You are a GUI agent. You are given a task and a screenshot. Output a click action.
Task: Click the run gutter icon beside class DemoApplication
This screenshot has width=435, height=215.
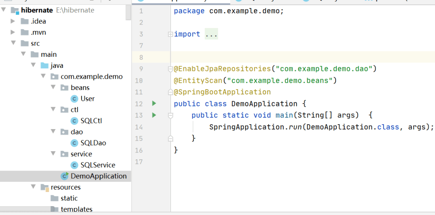pos(154,104)
